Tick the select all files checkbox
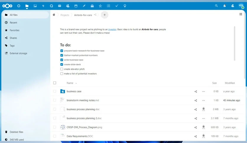Screen dimensions: 247x143 [x=55, y=83]
